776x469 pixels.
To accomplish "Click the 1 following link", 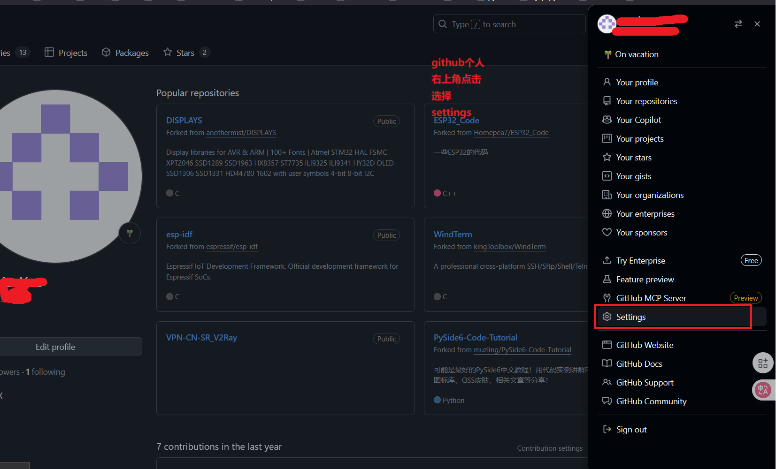I will click(x=45, y=372).
